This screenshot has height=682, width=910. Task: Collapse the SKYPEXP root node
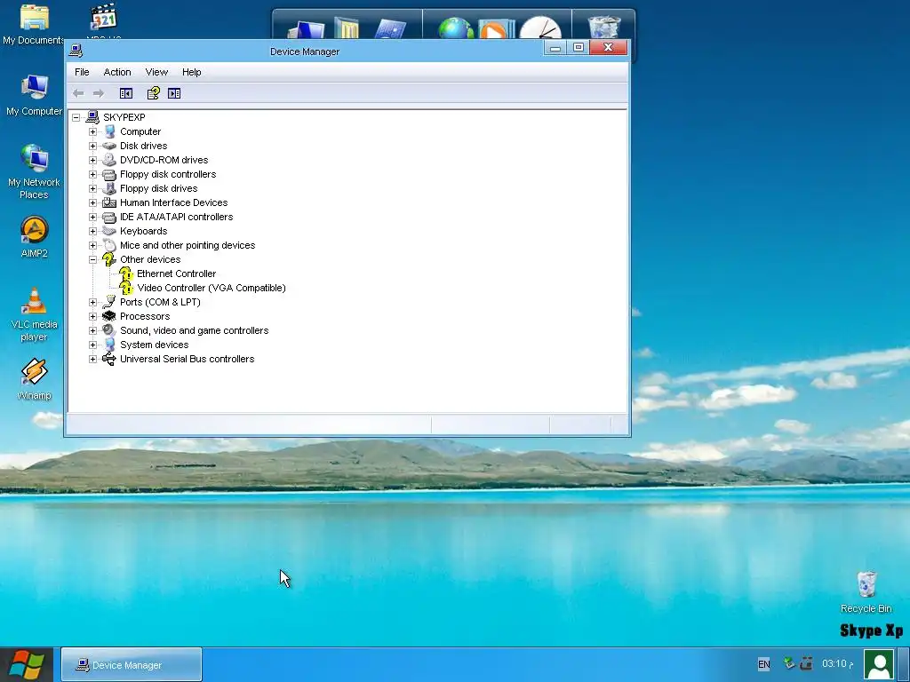coord(76,118)
